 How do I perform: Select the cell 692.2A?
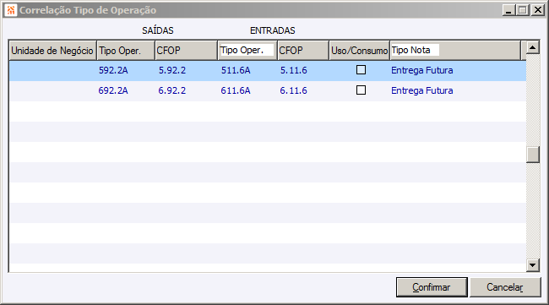[x=113, y=90]
